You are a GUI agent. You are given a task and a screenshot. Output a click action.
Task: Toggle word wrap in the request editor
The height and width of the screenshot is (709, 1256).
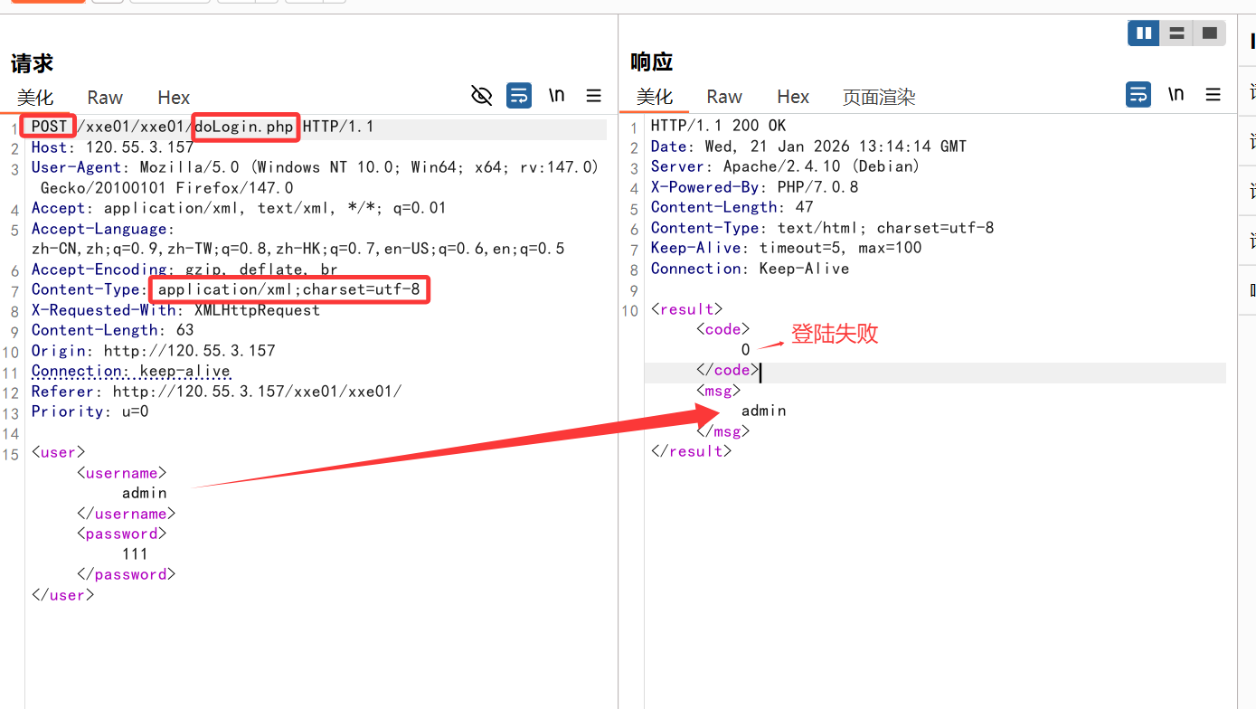(x=519, y=96)
